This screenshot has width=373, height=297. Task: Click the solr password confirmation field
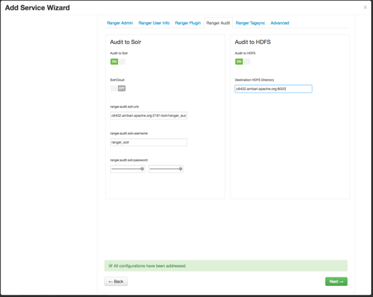163,168
